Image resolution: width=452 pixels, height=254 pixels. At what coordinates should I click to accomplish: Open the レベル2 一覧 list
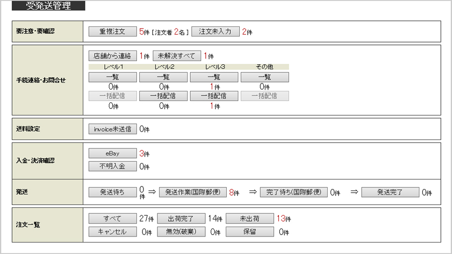163,77
